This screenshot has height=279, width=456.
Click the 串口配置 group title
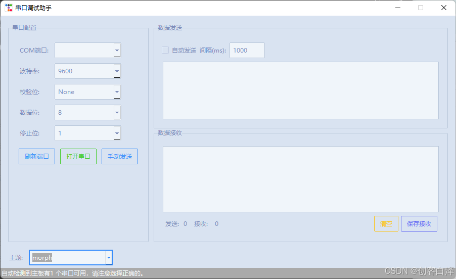[24, 28]
